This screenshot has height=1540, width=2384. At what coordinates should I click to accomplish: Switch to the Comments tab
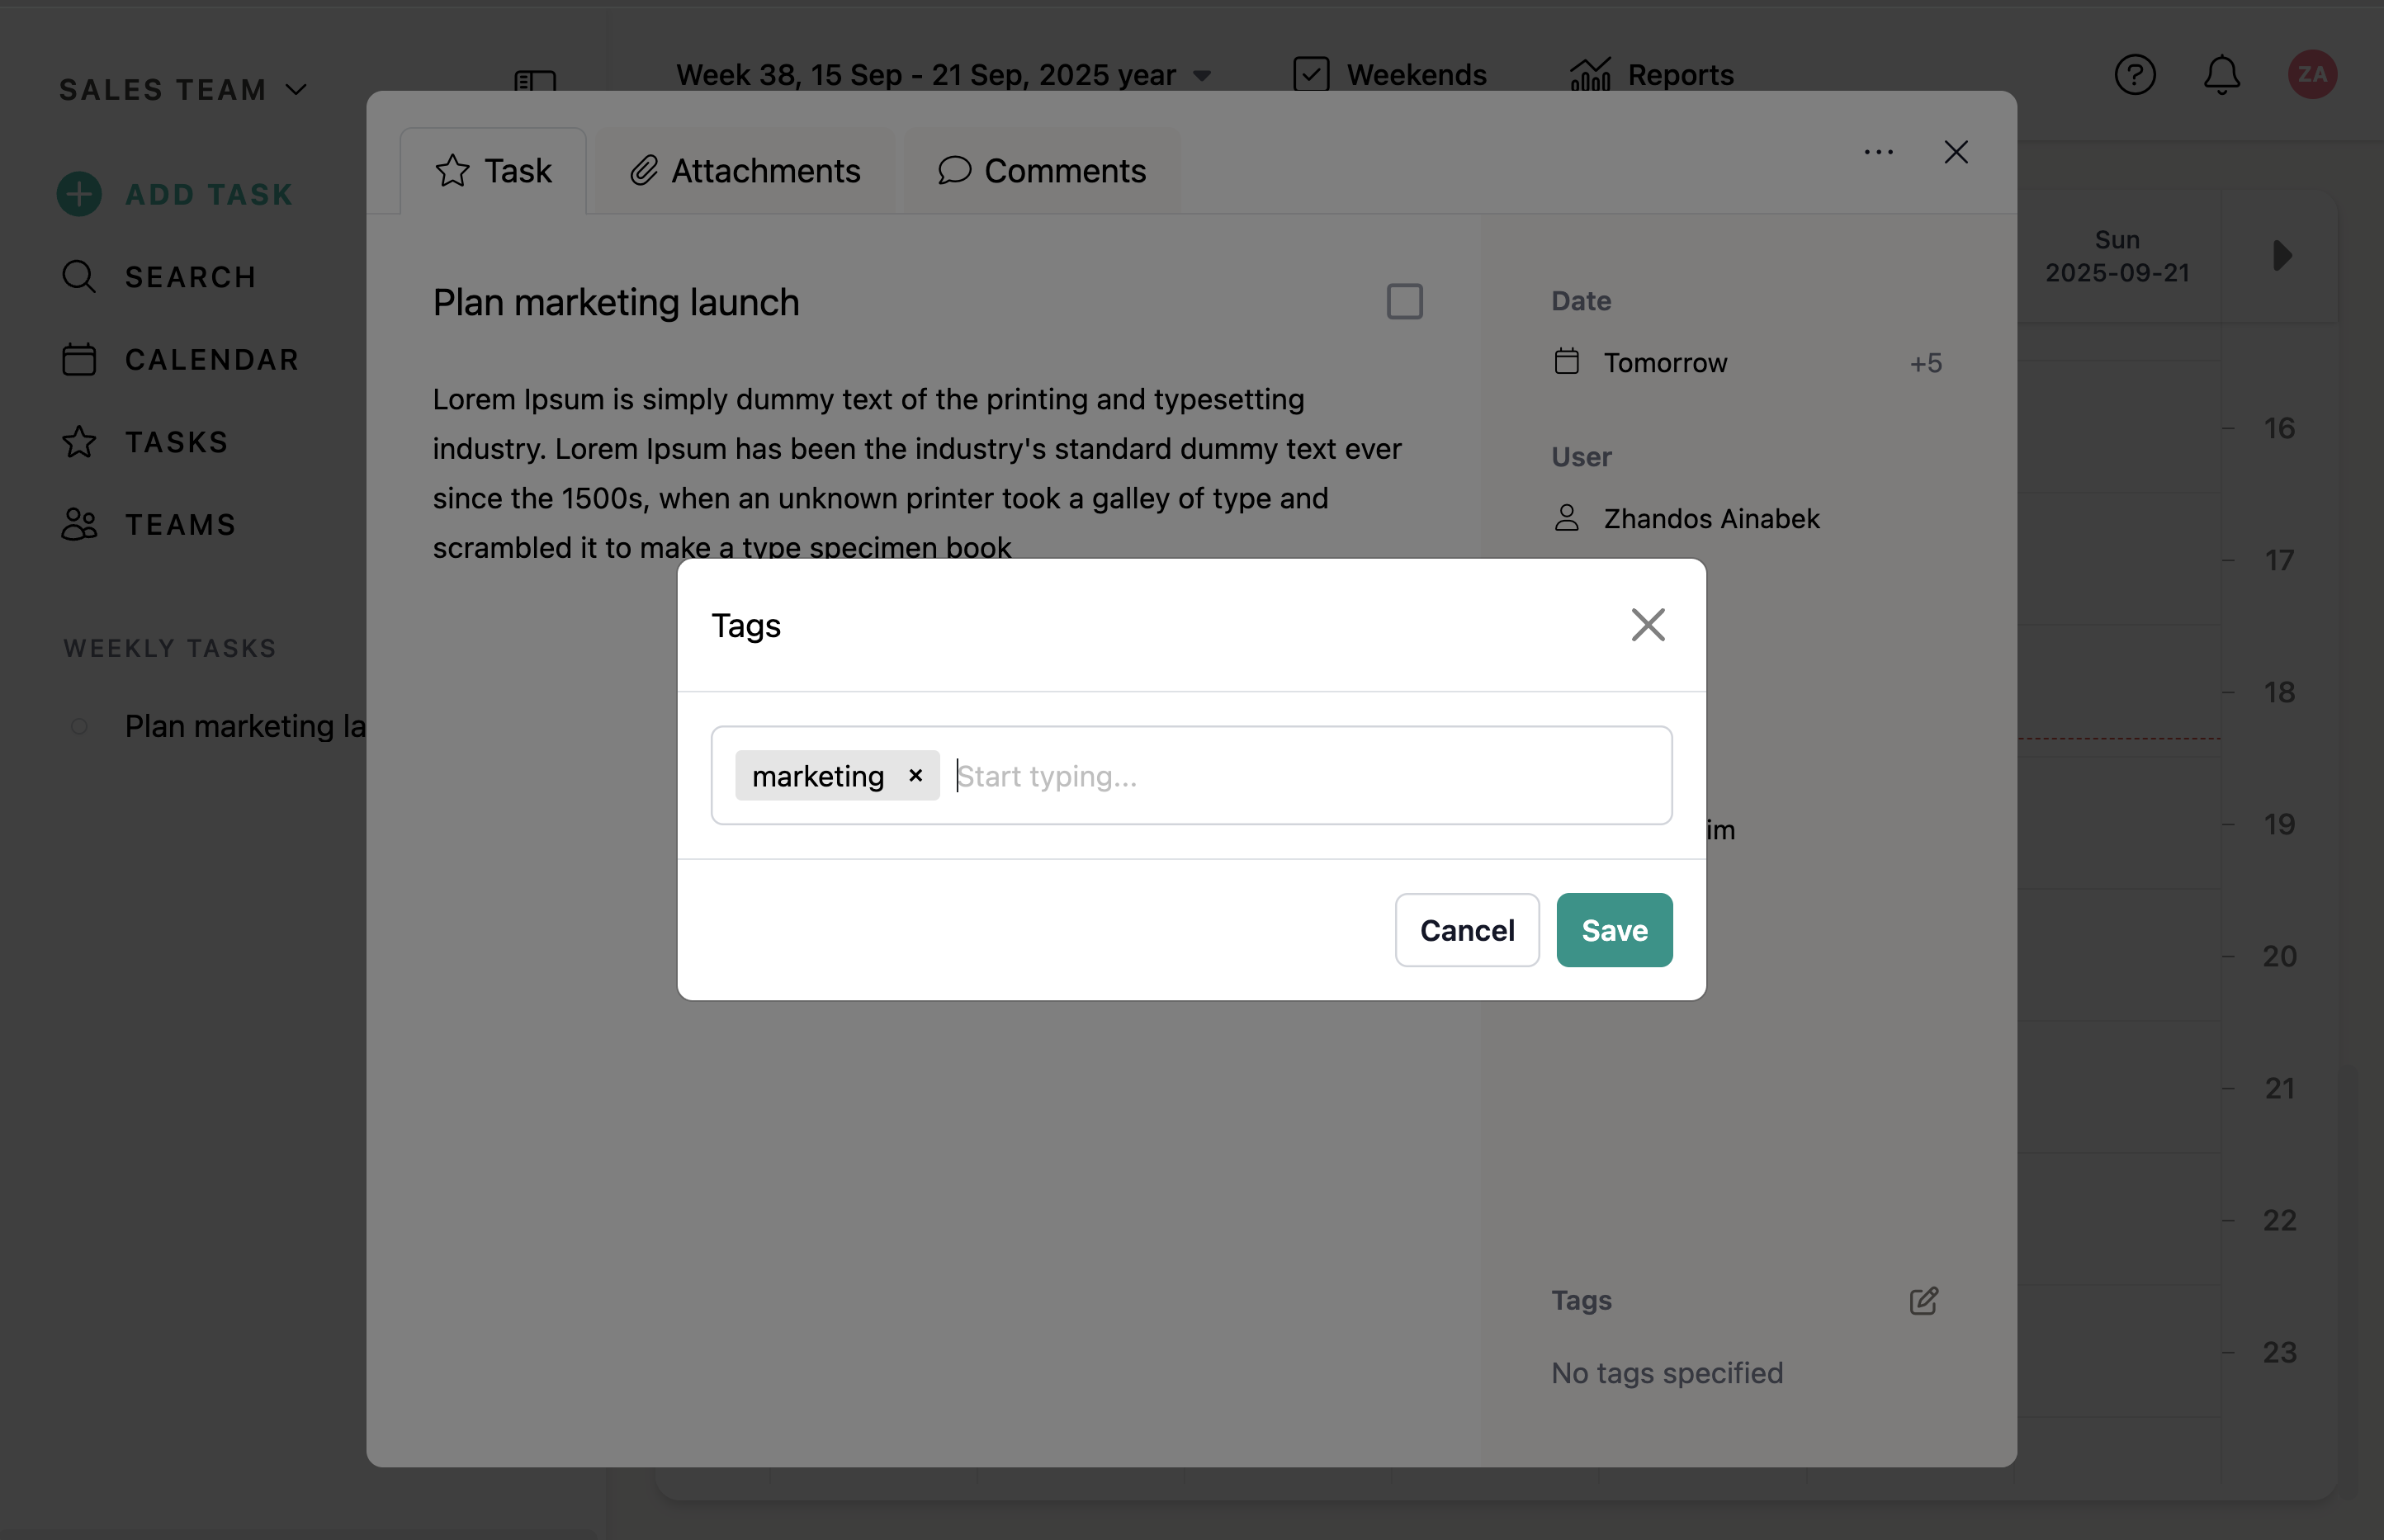click(x=1042, y=171)
